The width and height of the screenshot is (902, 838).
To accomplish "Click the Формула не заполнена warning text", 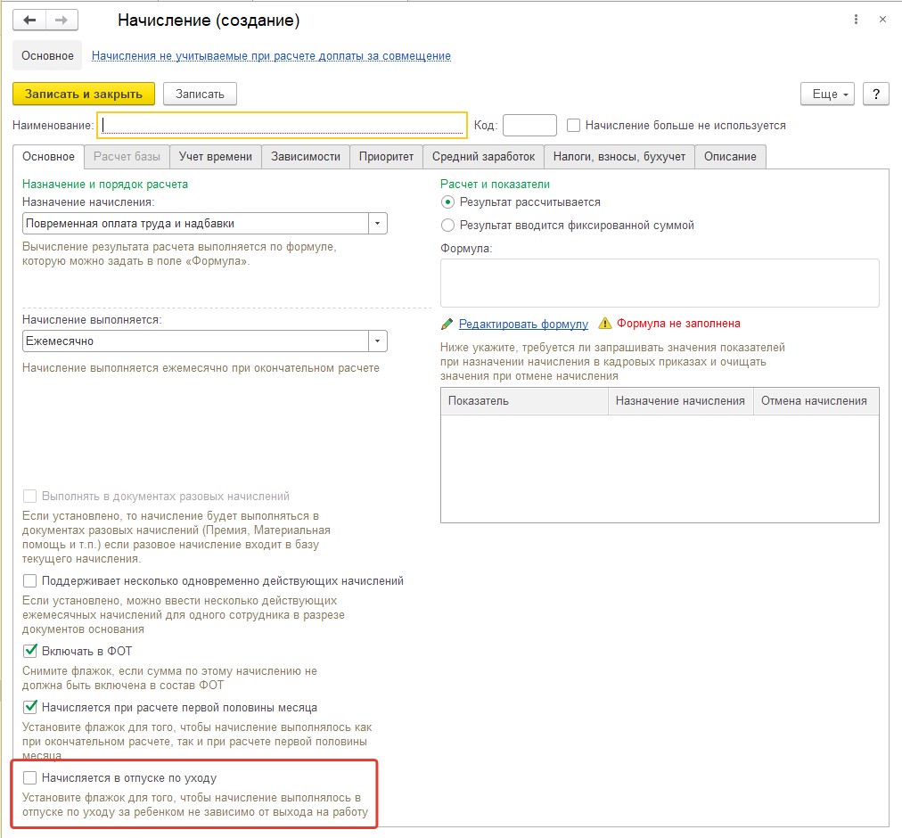I will pyautogui.click(x=678, y=324).
